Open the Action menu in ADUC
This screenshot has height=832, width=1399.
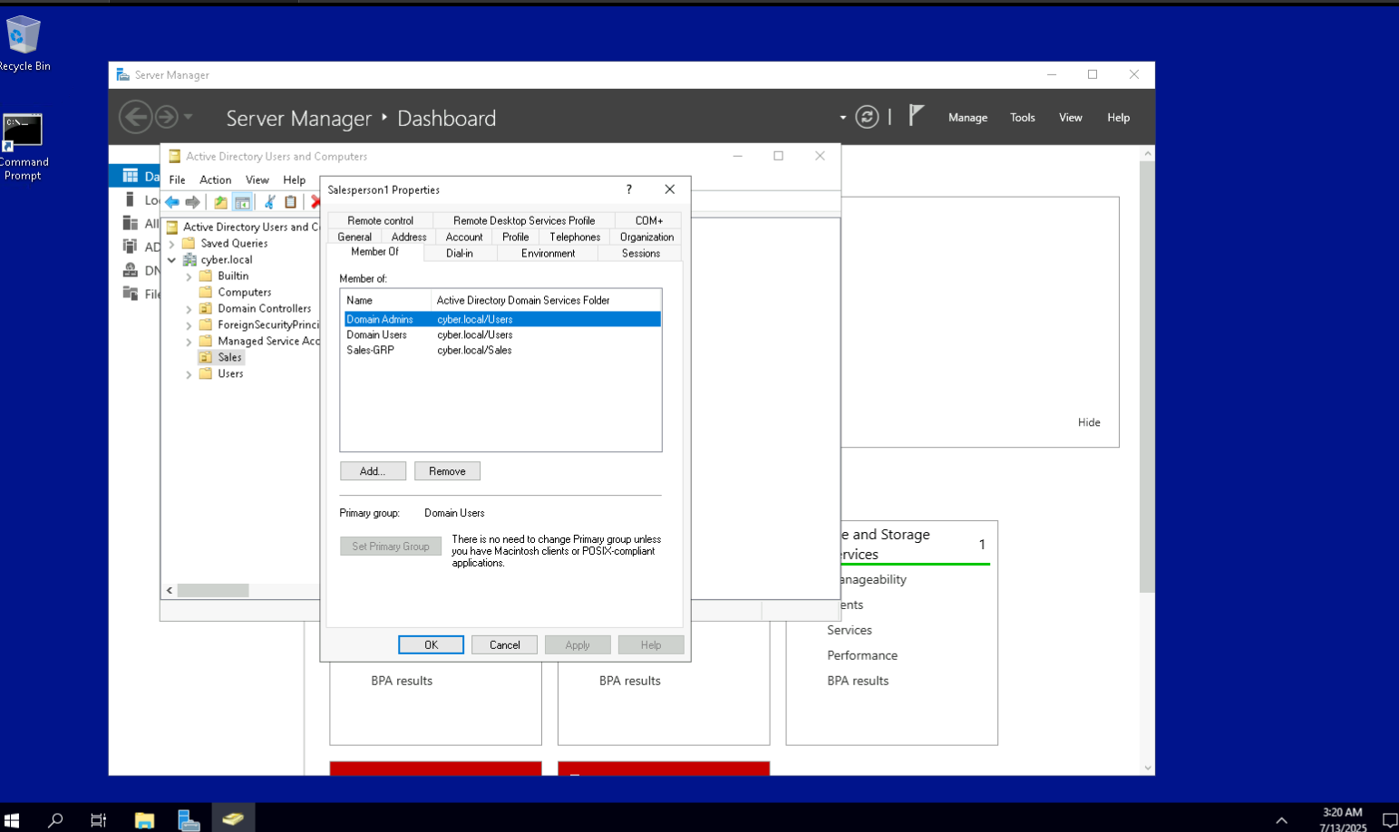tap(215, 180)
